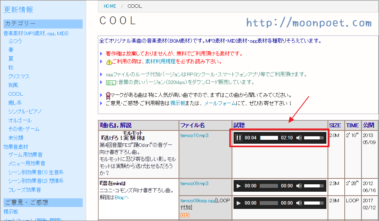Play the tamco09loop.ogg preview
This screenshot has height=221, width=379.
239,203
